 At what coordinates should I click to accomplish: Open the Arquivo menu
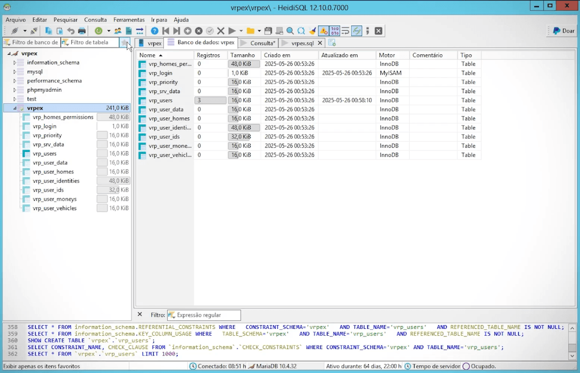(15, 20)
